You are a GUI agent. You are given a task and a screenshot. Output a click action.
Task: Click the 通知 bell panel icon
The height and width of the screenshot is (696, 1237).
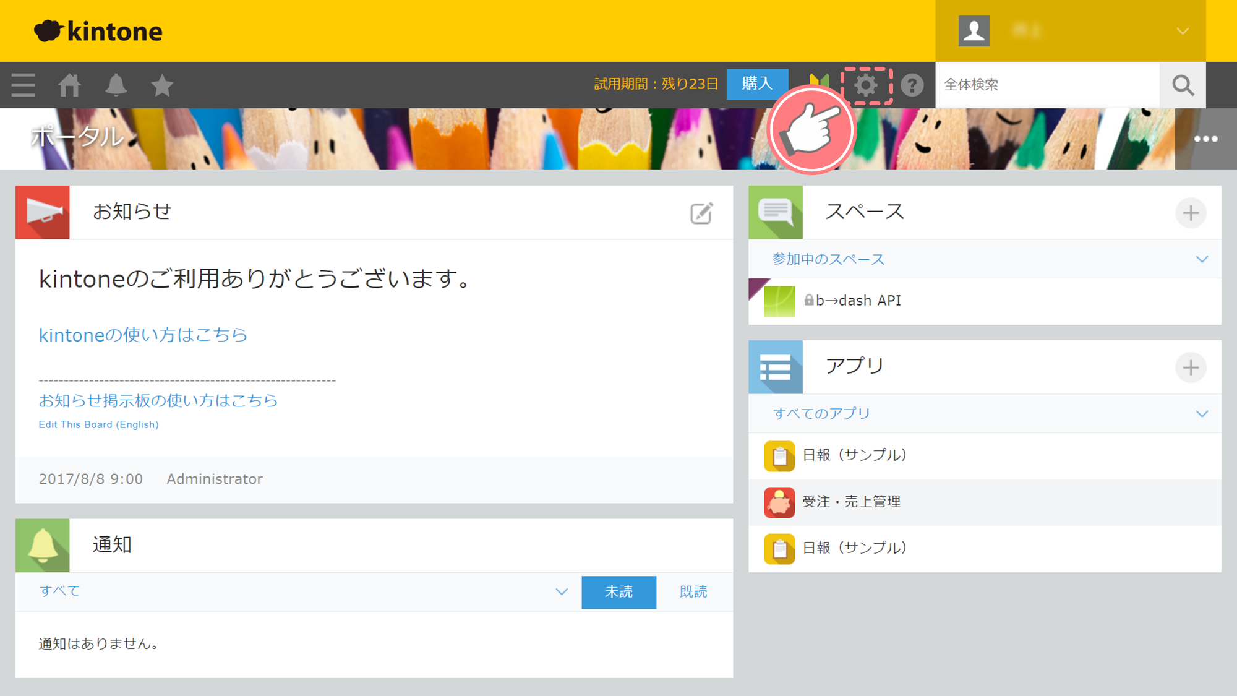pyautogui.click(x=43, y=545)
